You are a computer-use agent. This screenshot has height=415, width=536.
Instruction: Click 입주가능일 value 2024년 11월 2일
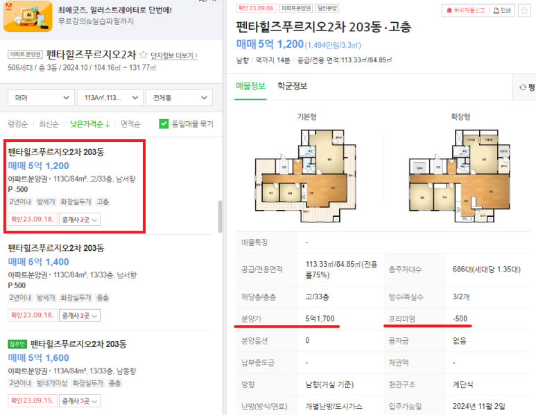click(x=478, y=406)
